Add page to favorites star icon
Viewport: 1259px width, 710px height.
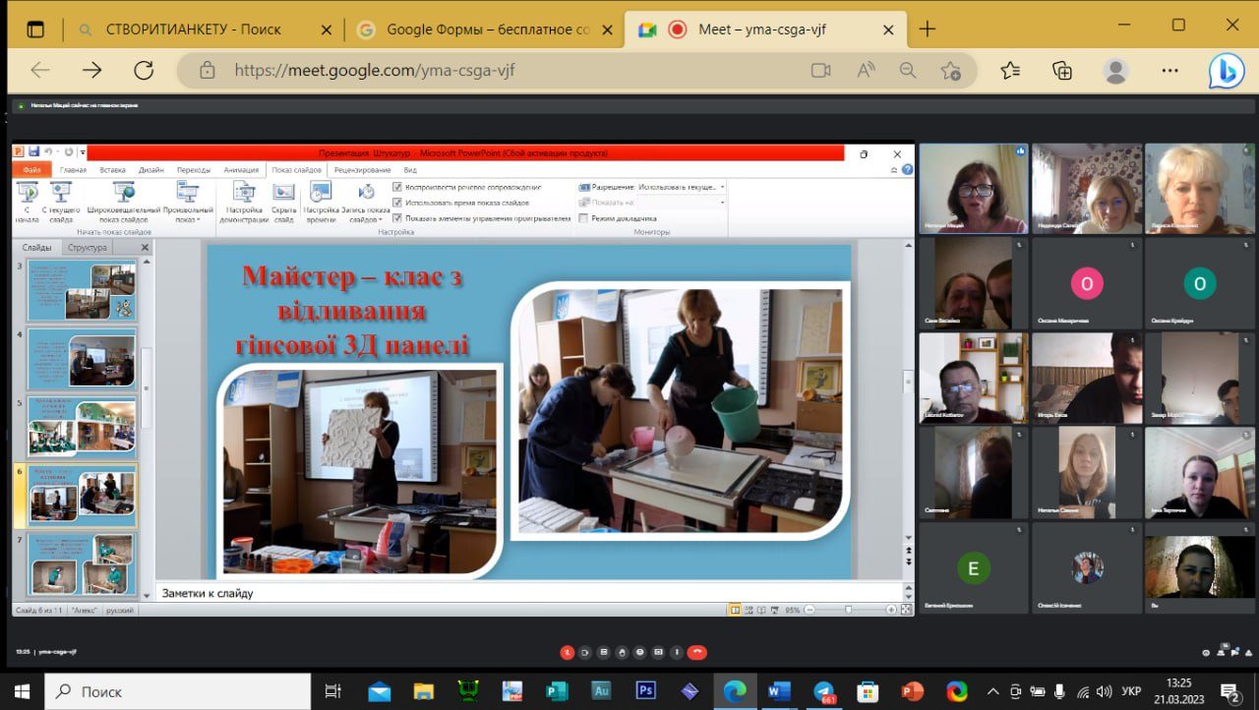click(950, 70)
